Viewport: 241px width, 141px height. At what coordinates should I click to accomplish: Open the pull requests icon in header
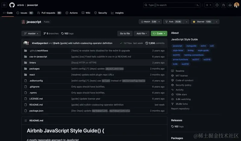pyautogui.click(x=224, y=5)
